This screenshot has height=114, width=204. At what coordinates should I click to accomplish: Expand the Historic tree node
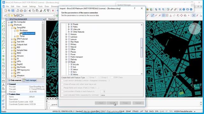[x=66, y=35]
